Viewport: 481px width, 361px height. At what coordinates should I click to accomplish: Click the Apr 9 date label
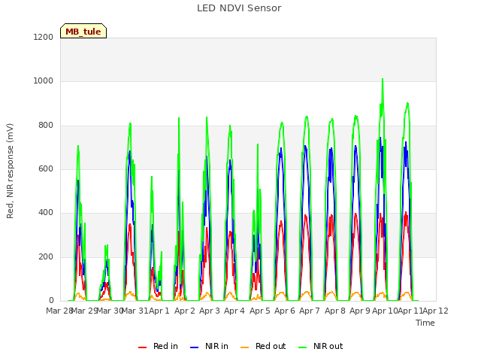[360, 311]
